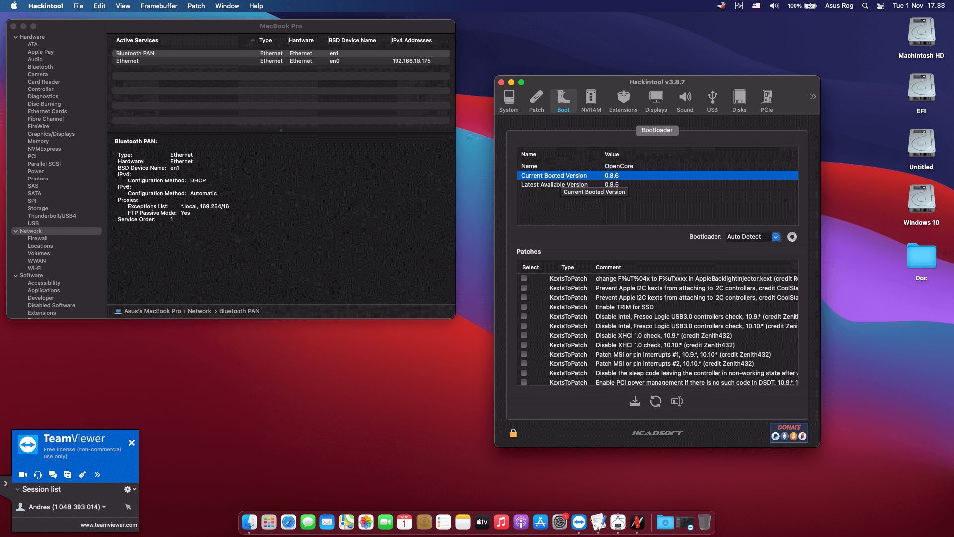The width and height of the screenshot is (954, 537).
Task: Tick the AppleBacklightInjector patch checkbox
Action: point(524,278)
